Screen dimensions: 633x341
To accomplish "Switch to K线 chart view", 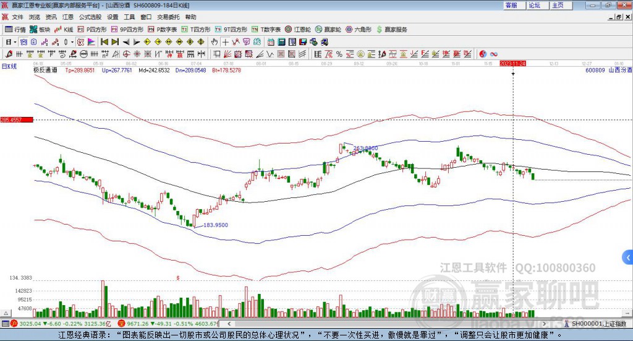I will click(x=64, y=30).
